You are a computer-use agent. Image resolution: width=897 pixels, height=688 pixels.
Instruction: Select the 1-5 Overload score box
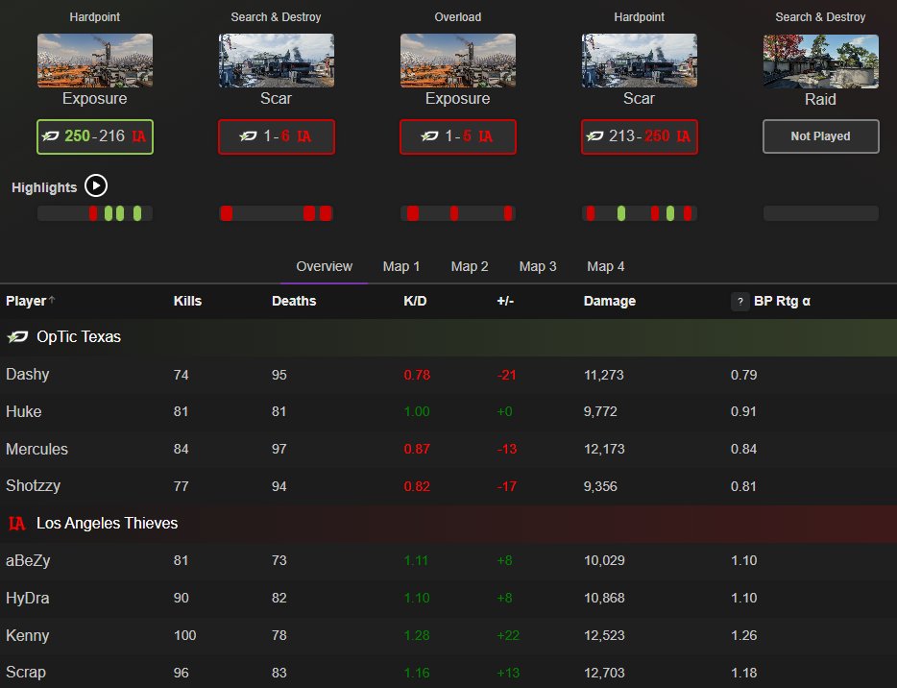[458, 136]
